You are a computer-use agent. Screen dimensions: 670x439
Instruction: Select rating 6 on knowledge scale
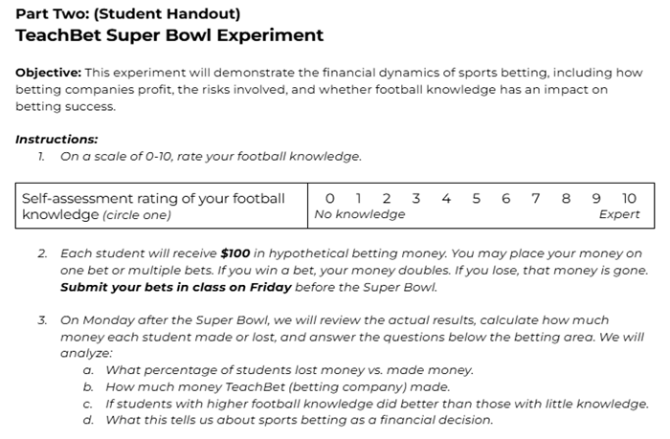(505, 198)
